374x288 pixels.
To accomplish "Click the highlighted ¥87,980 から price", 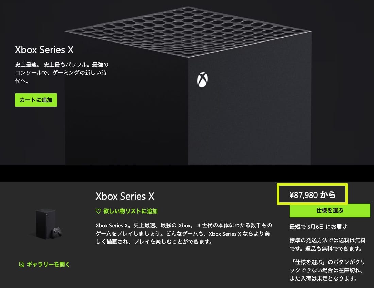I will (x=312, y=195).
